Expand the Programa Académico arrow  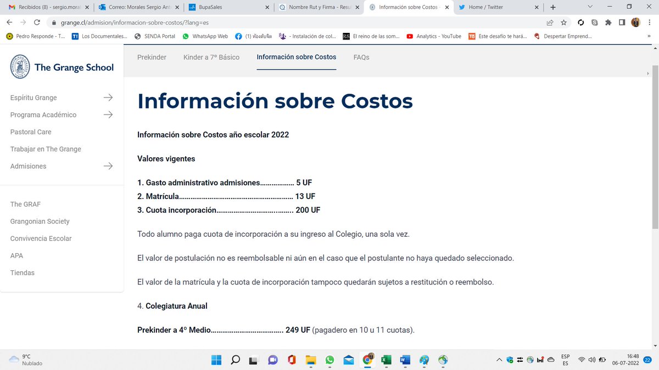click(x=108, y=115)
